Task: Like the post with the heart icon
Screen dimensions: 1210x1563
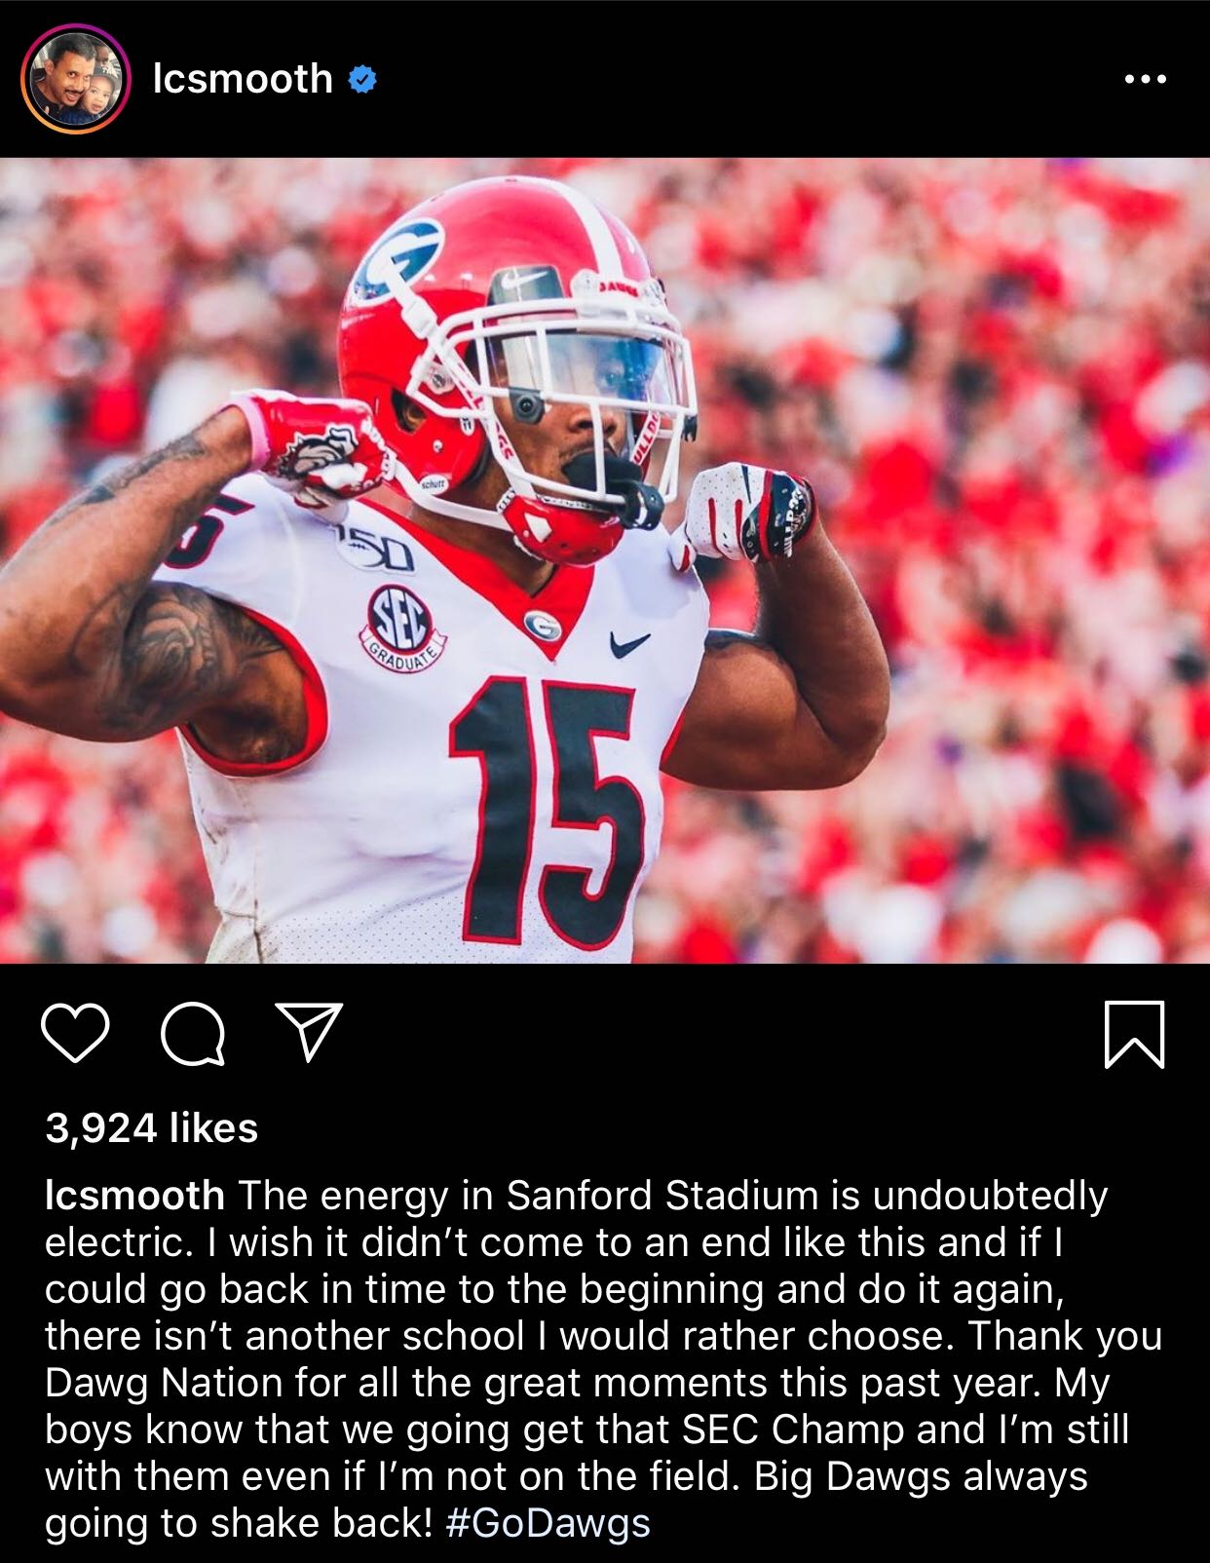Action: 76,1034
